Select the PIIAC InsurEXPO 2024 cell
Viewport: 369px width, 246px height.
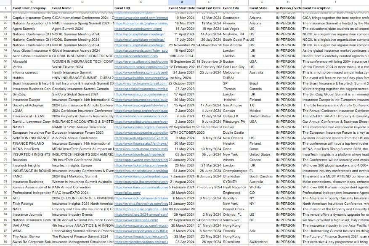pyautogui.click(x=82, y=193)
